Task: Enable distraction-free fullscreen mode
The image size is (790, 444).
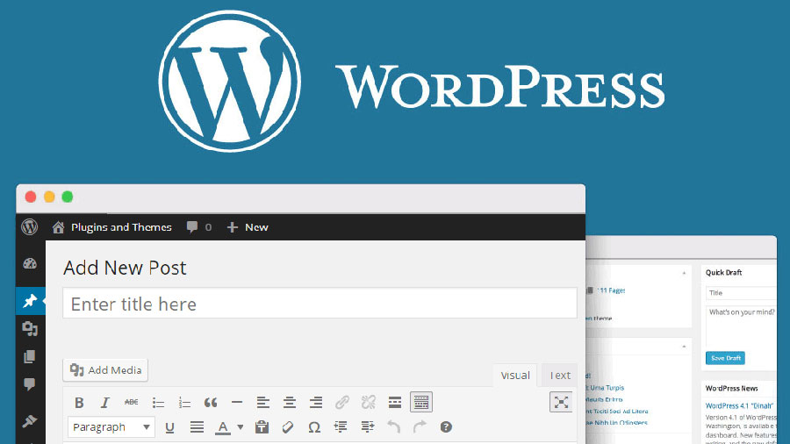Action: click(x=561, y=402)
